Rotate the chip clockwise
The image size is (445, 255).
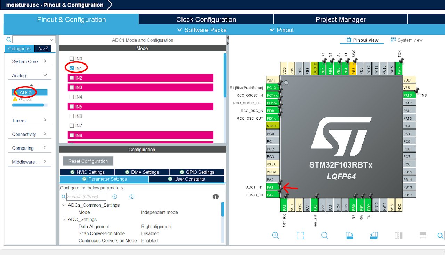[349, 235]
